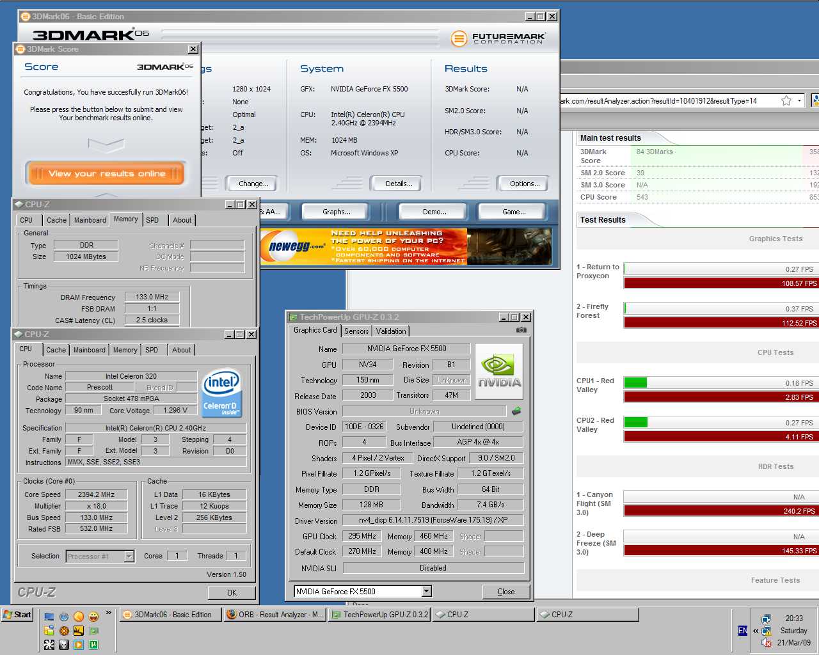Click the Return to Proxycon 108.57 FPS bar
The height and width of the screenshot is (655, 819).
point(721,283)
